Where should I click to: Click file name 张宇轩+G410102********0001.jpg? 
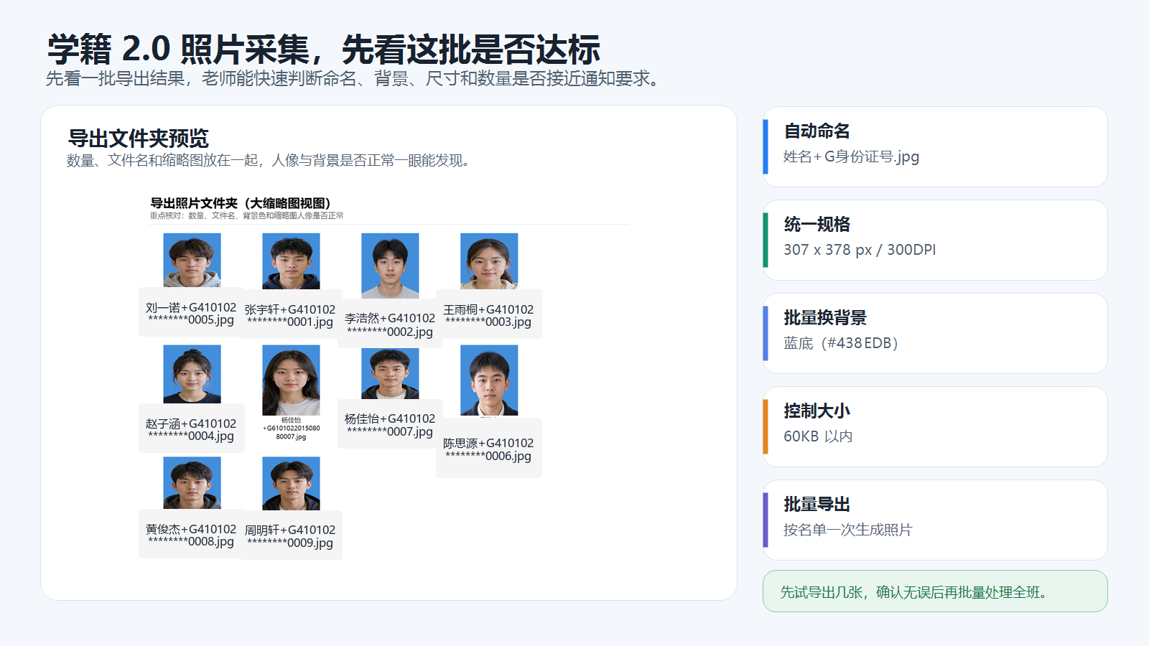(290, 316)
